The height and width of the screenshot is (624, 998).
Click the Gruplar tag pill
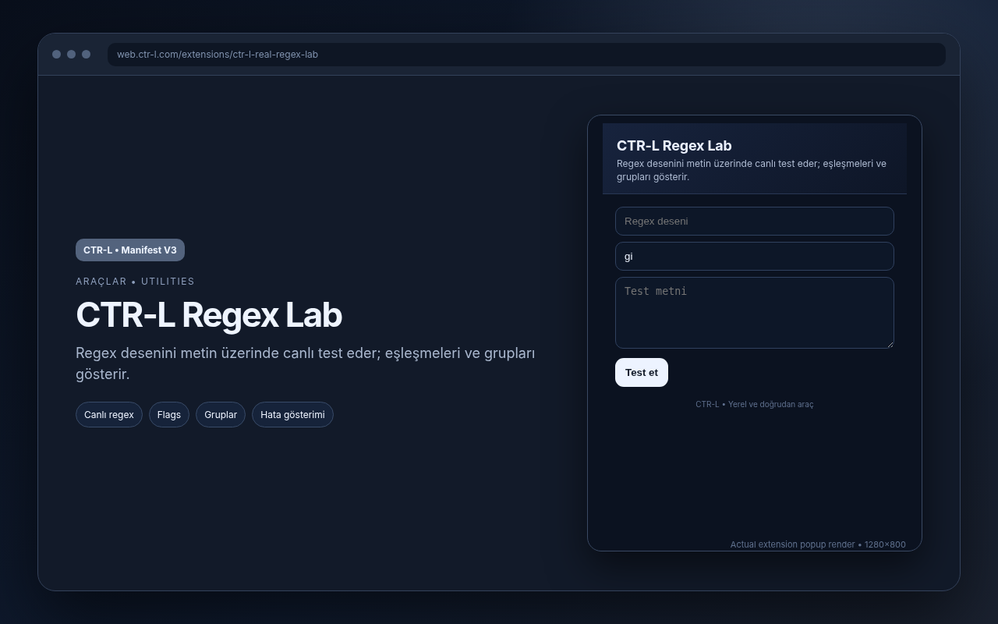click(221, 414)
